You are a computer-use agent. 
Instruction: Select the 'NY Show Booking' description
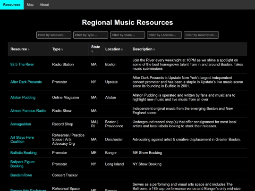coord(147,164)
